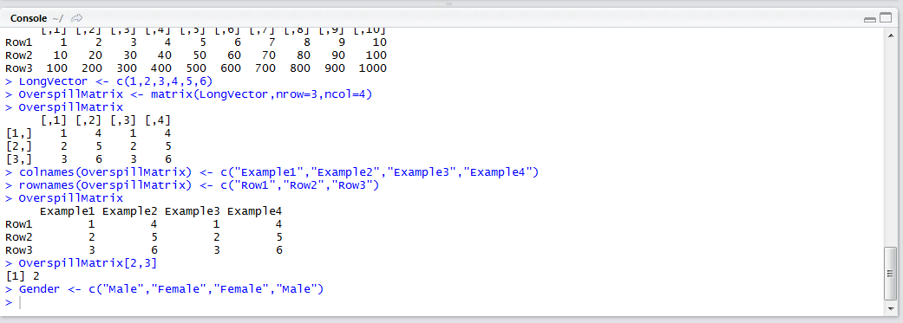Screen dimensions: 903x323
Task: Click the [3,] row label
Action: [x=18, y=159]
